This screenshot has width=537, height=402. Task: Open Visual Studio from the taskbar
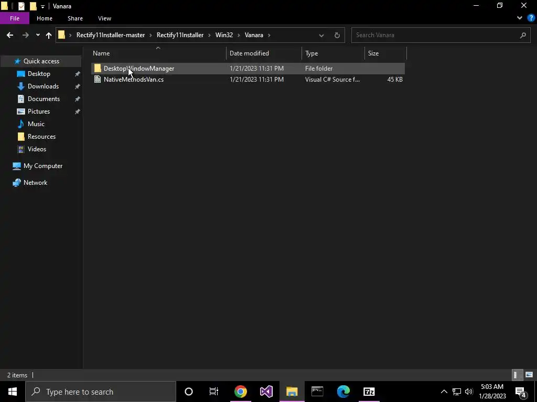pos(266,392)
